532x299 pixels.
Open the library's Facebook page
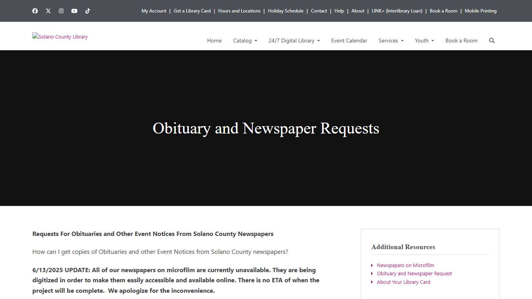point(35,11)
